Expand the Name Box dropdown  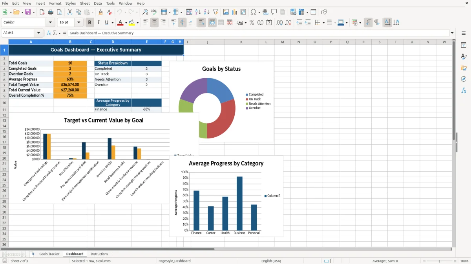(38, 33)
